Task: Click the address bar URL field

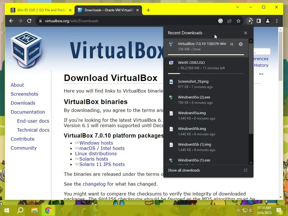Action: 127,21
